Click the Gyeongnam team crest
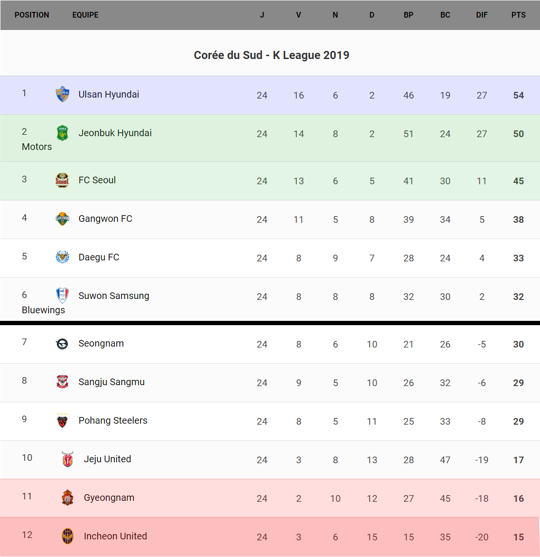The height and width of the screenshot is (557, 540). [x=68, y=497]
